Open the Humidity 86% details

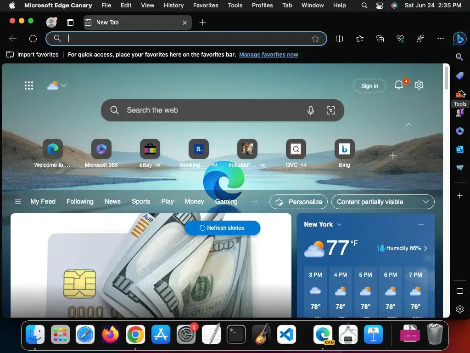pyautogui.click(x=402, y=248)
